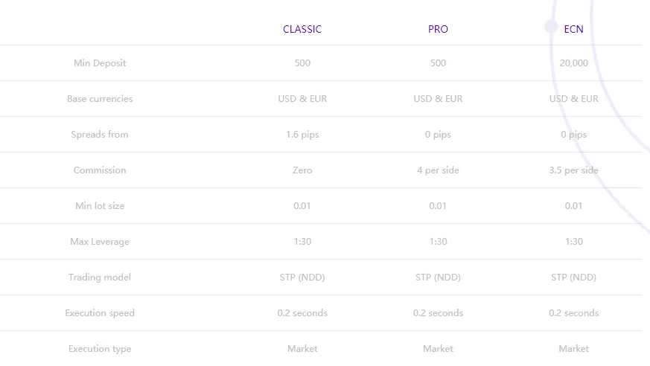The image size is (650, 366).
Task: Click the Spreads from row label
Action: [100, 135]
